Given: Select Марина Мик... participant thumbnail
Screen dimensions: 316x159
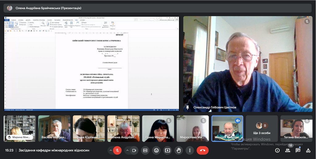Looking at the screenshot, I should 20,129.
